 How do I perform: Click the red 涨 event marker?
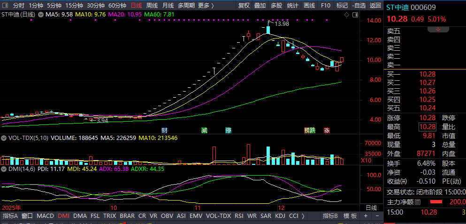(327, 130)
